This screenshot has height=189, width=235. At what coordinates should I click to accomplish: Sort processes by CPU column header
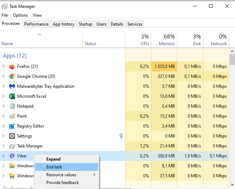tap(138, 40)
